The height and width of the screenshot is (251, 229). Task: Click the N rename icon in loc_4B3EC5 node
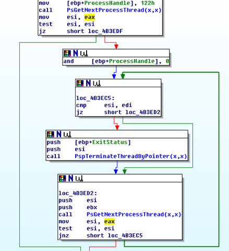click(x=88, y=83)
